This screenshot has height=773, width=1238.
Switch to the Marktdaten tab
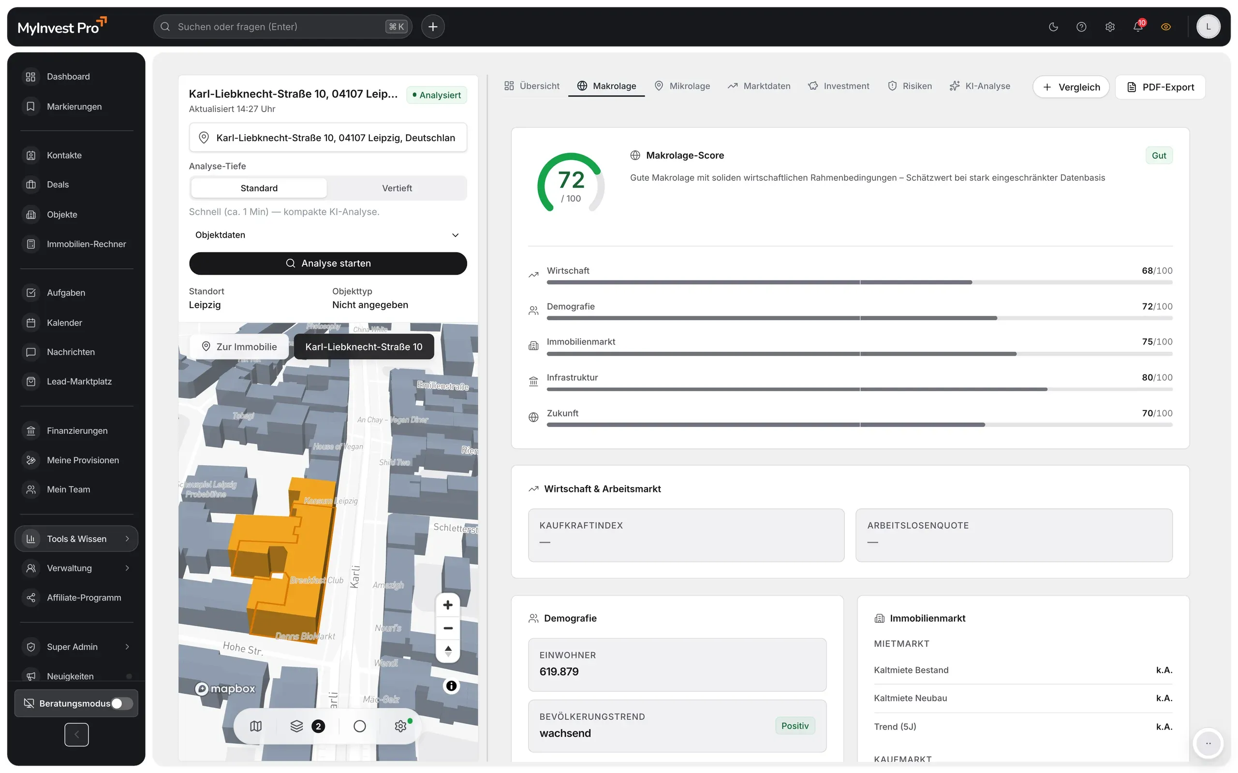(x=759, y=86)
